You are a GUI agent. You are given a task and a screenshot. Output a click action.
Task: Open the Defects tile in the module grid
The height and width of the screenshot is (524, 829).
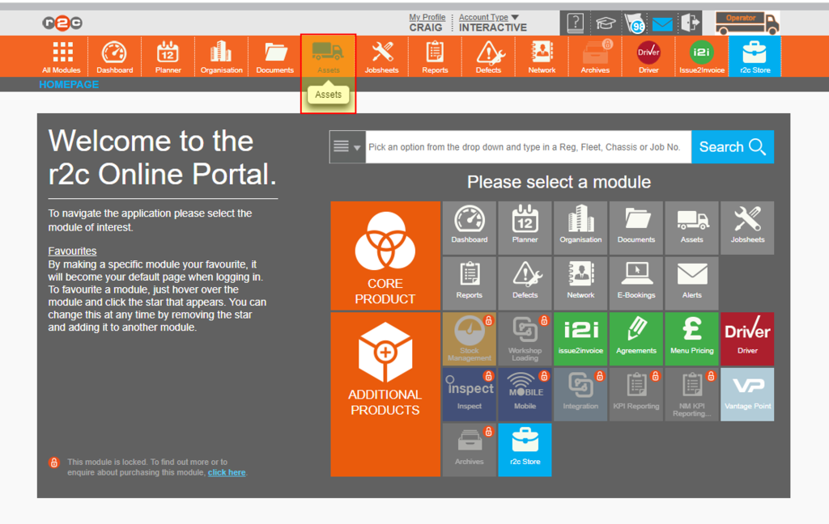point(525,283)
